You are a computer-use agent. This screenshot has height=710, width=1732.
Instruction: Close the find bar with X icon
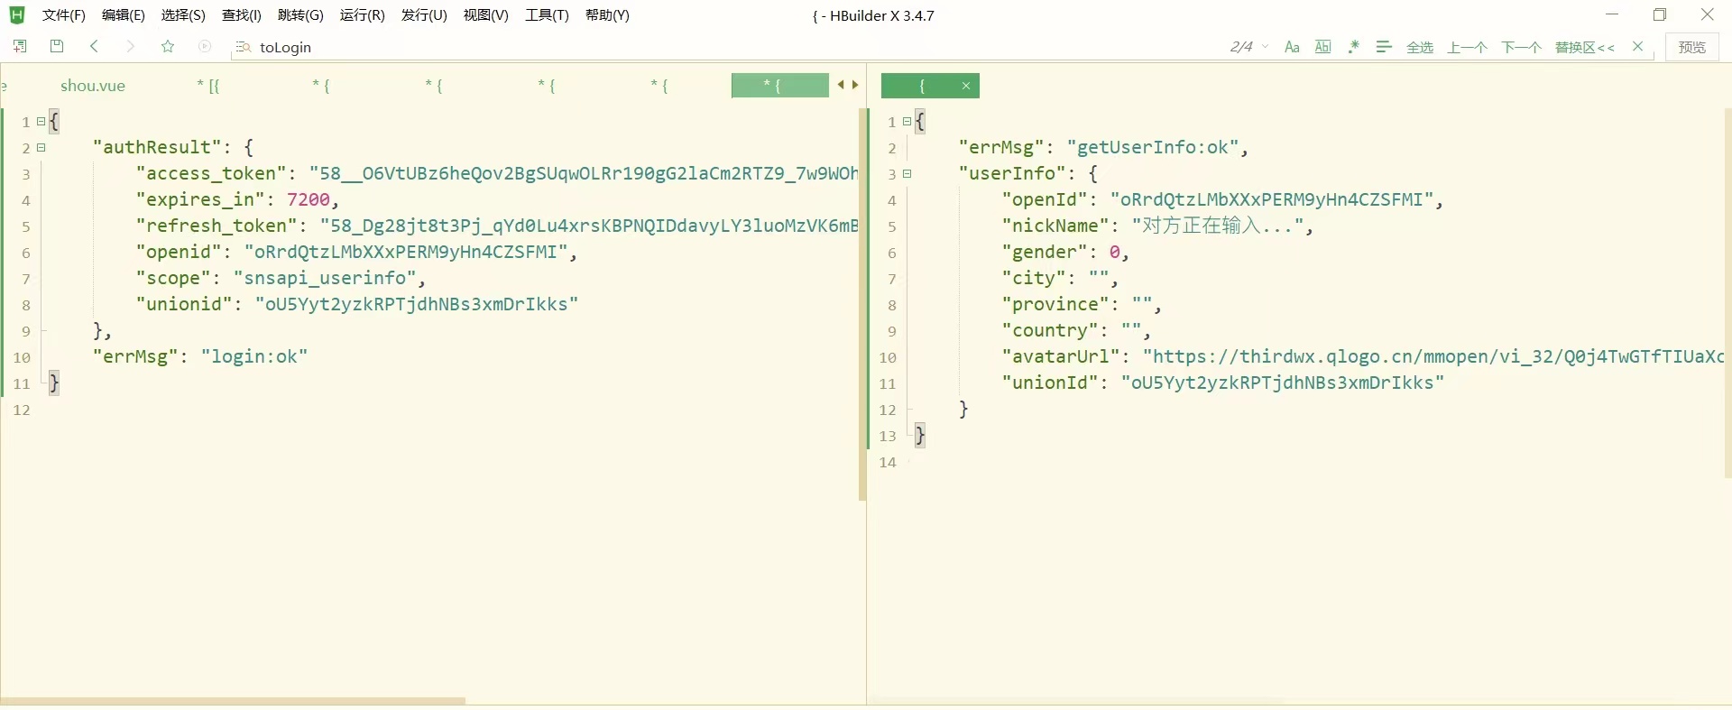pyautogui.click(x=1638, y=47)
